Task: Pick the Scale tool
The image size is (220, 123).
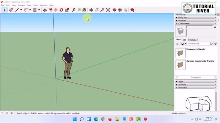Action: click(x=67, y=10)
